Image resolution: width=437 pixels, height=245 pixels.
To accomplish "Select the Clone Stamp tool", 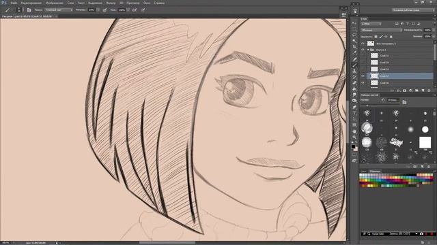I will (354, 71).
